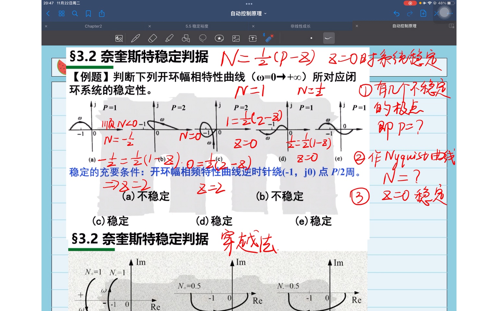Toggle bookmark on current page
The height and width of the screenshot is (311, 498).
[x=88, y=14]
